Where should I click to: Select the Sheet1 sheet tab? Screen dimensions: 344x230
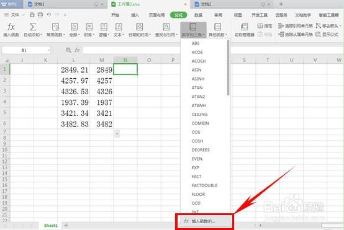click(x=51, y=226)
